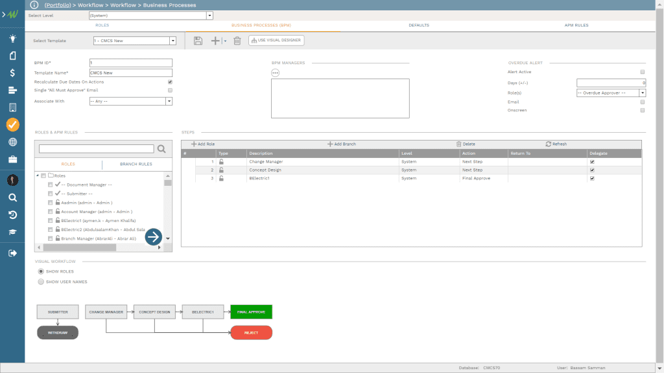
Task: Click the plus add-new toolbar icon
Action: (215, 41)
